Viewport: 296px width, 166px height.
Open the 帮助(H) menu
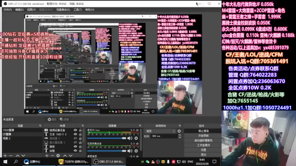[90, 10]
